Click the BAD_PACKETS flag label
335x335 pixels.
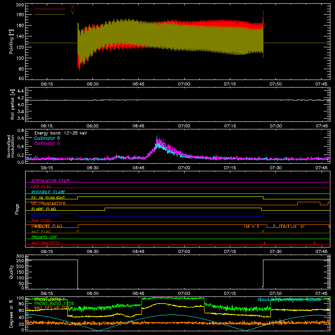tap(46, 243)
